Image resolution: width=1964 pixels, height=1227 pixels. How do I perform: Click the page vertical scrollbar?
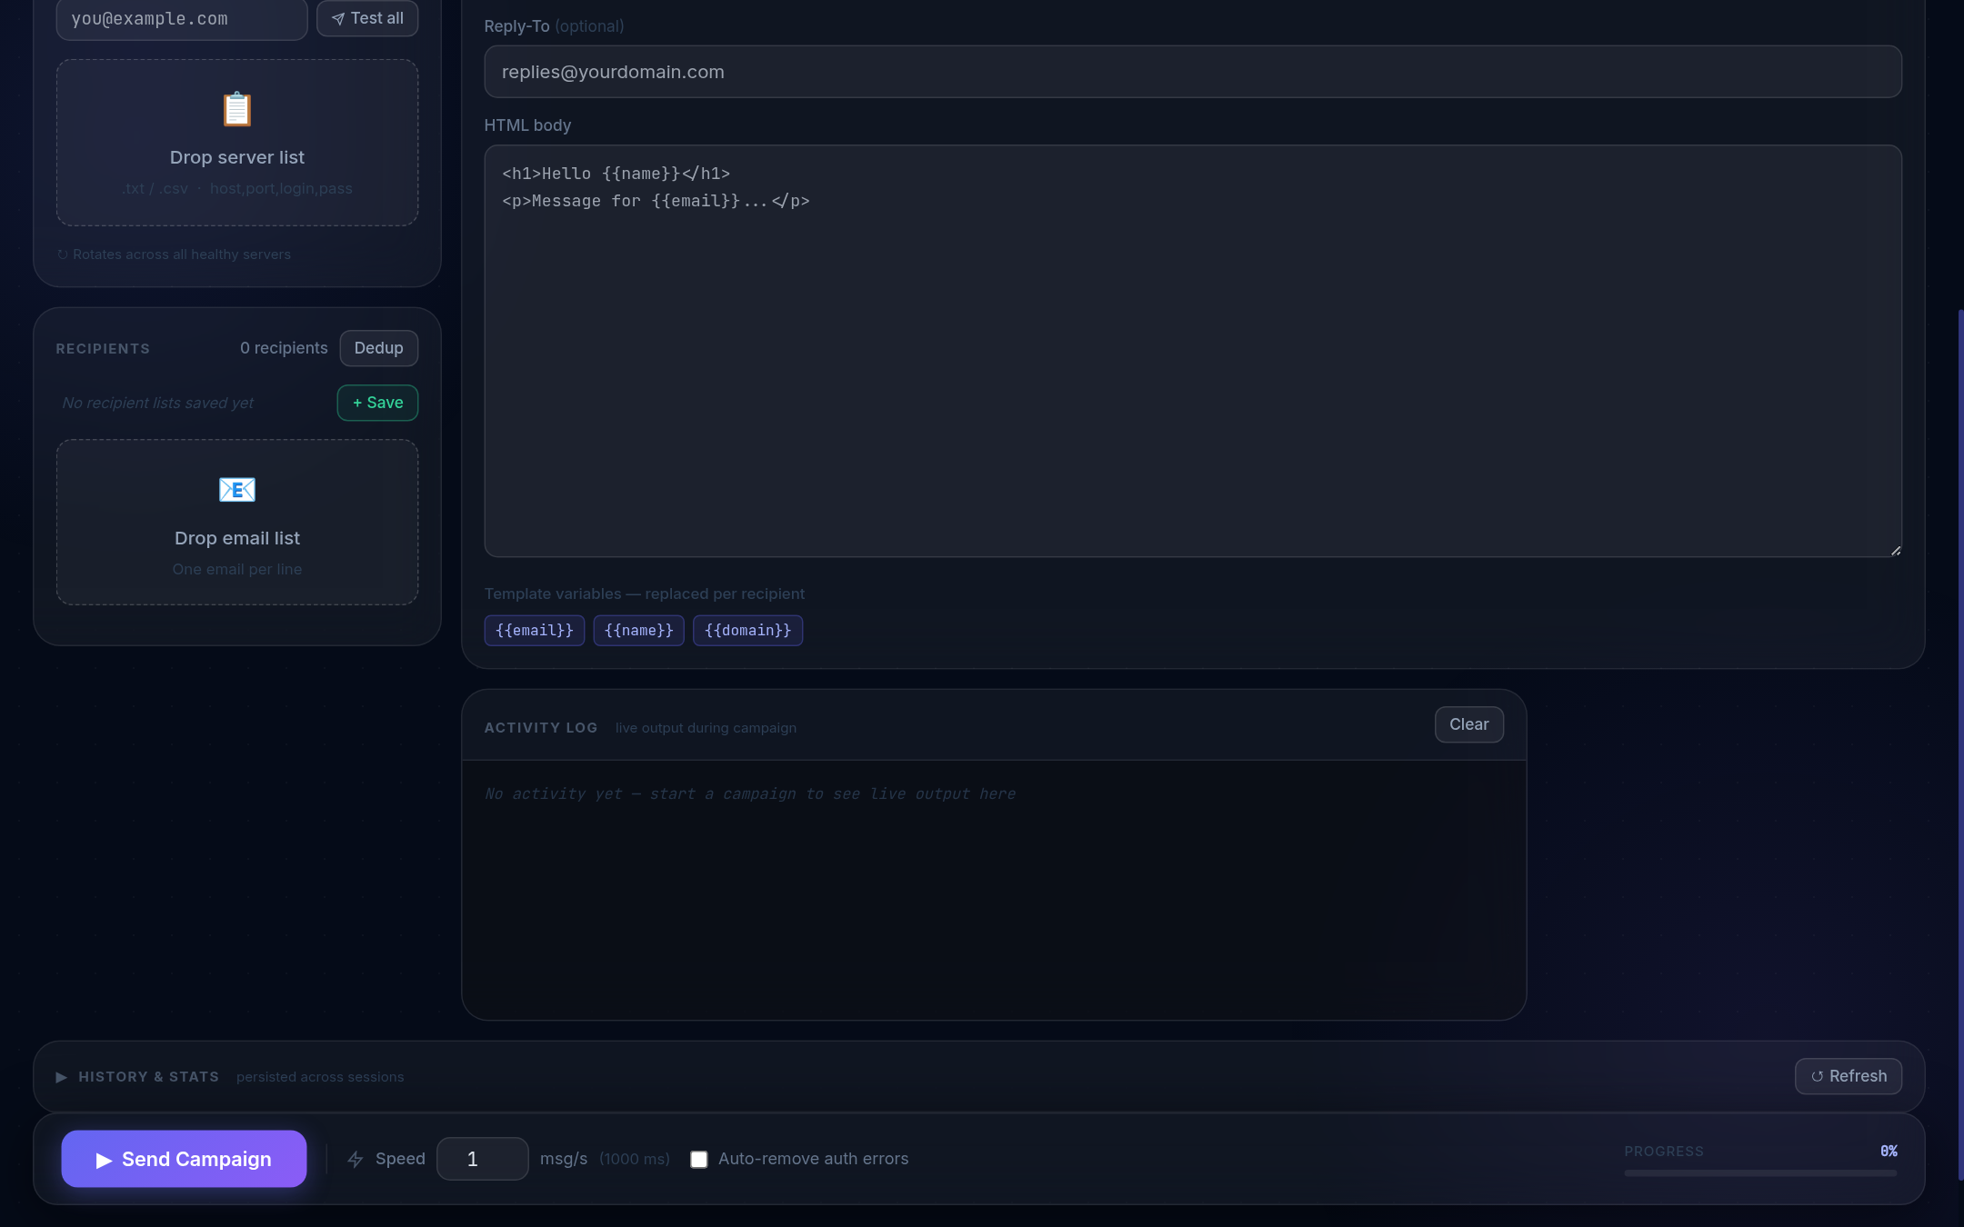[x=1959, y=745]
